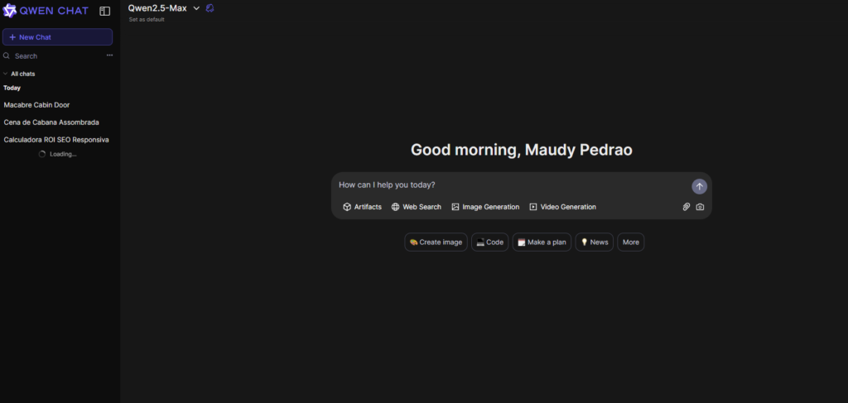Click the Qwen Chat logo

46,11
